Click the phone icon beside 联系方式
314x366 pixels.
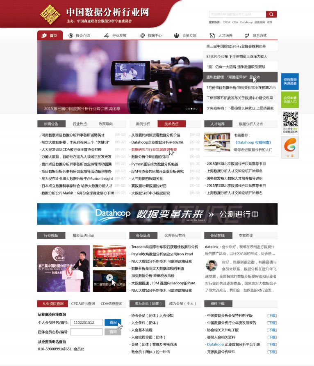(247, 35)
